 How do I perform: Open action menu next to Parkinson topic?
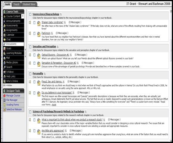[x=52, y=33]
